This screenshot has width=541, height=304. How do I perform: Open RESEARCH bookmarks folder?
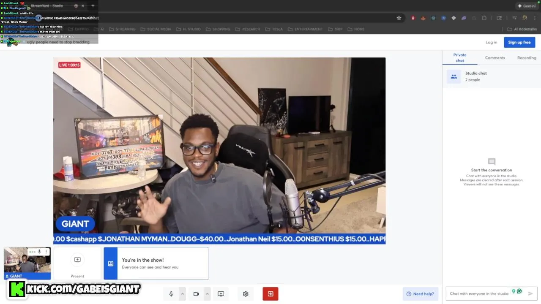click(248, 29)
